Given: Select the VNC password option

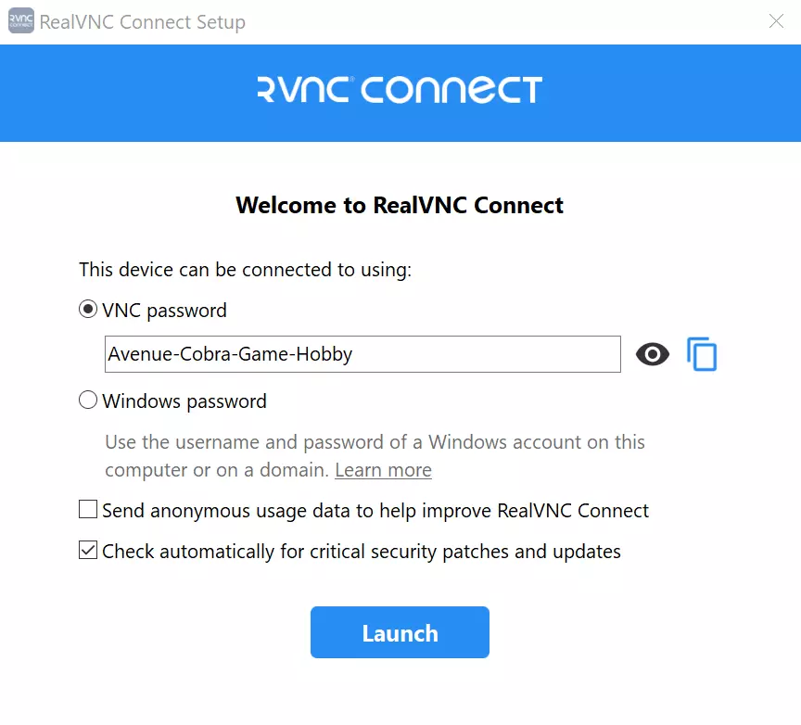Looking at the screenshot, I should tap(88, 310).
